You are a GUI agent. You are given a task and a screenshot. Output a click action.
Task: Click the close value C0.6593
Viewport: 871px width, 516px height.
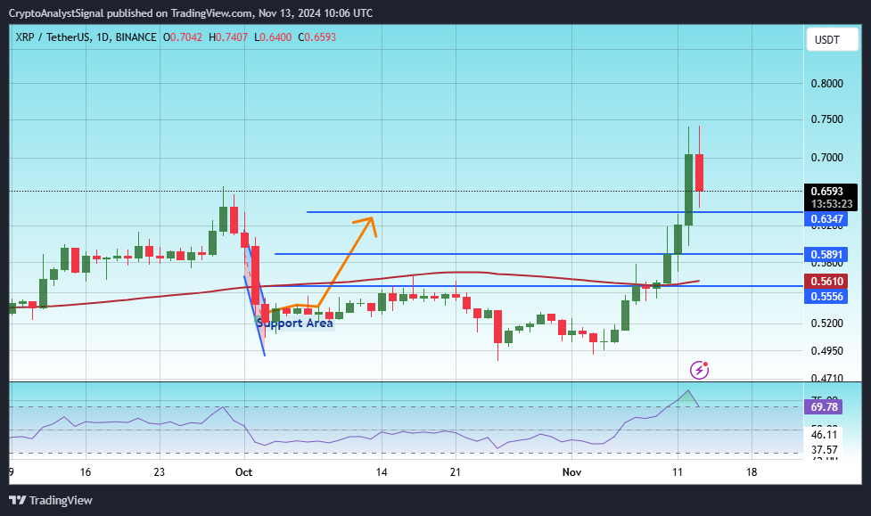317,37
